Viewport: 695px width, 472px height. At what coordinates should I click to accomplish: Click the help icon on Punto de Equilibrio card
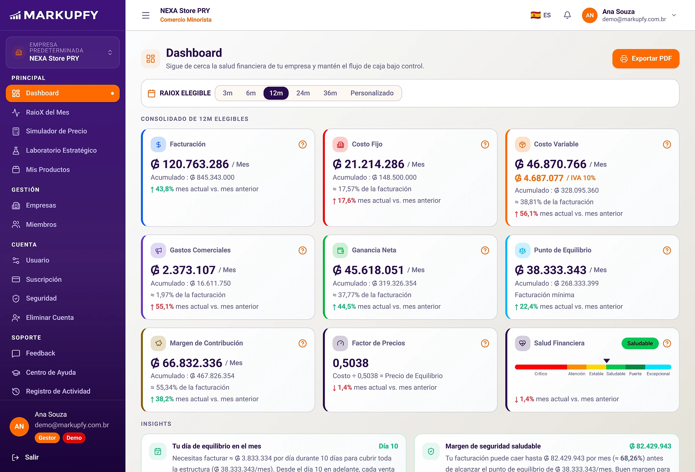click(x=667, y=251)
